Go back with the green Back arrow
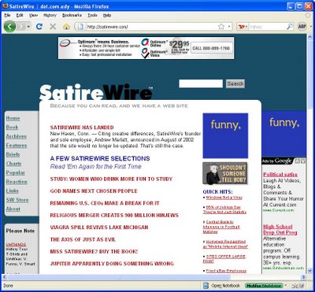 coord(9,26)
